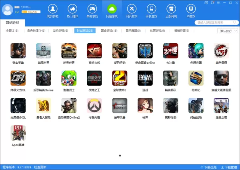
Task: Click 下载优先 in the status bar
Action: click(x=208, y=167)
